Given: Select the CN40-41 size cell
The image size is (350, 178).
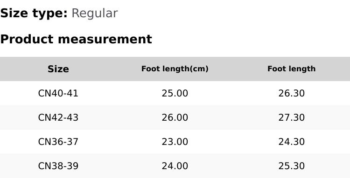Looking at the screenshot, I should (58, 93).
